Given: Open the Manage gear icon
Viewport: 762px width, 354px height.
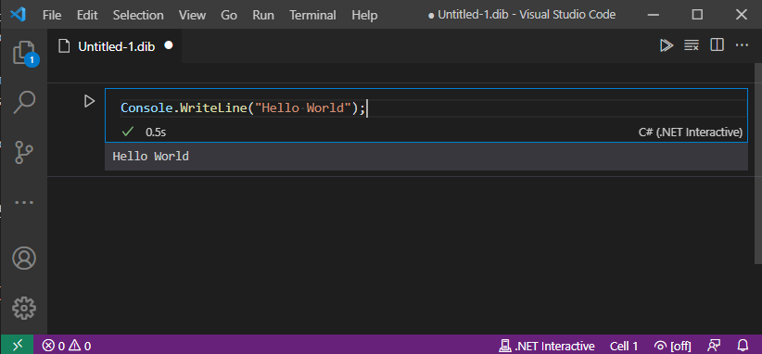Looking at the screenshot, I should pos(24,308).
